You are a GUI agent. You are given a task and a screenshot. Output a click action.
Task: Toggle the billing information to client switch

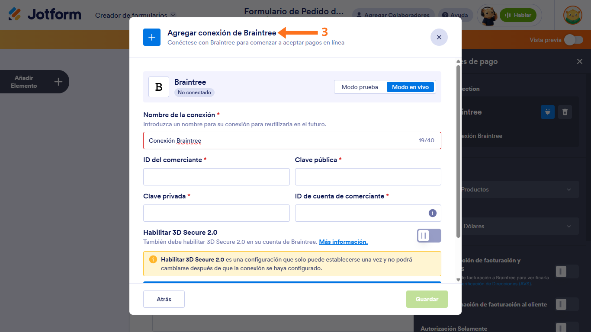coord(567,304)
